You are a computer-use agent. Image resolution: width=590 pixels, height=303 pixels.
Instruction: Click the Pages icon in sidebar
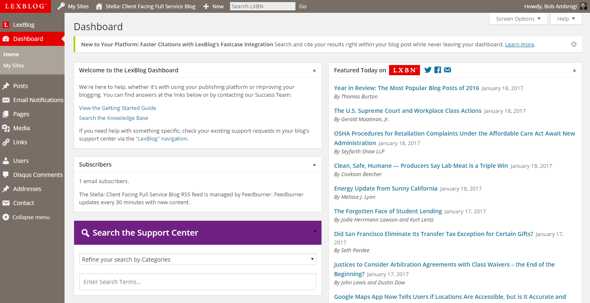pyautogui.click(x=6, y=114)
